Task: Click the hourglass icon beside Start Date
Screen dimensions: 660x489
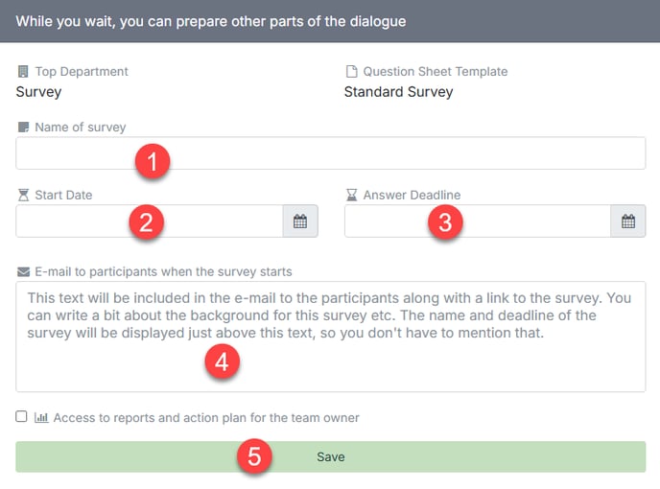Action: [x=24, y=195]
